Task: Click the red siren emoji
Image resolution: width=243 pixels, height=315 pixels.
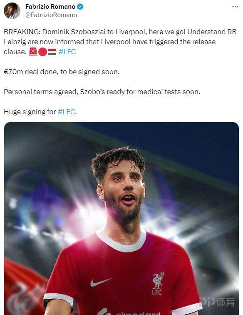Action: (33, 52)
